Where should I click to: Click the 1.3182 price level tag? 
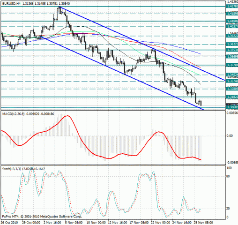[232, 97]
